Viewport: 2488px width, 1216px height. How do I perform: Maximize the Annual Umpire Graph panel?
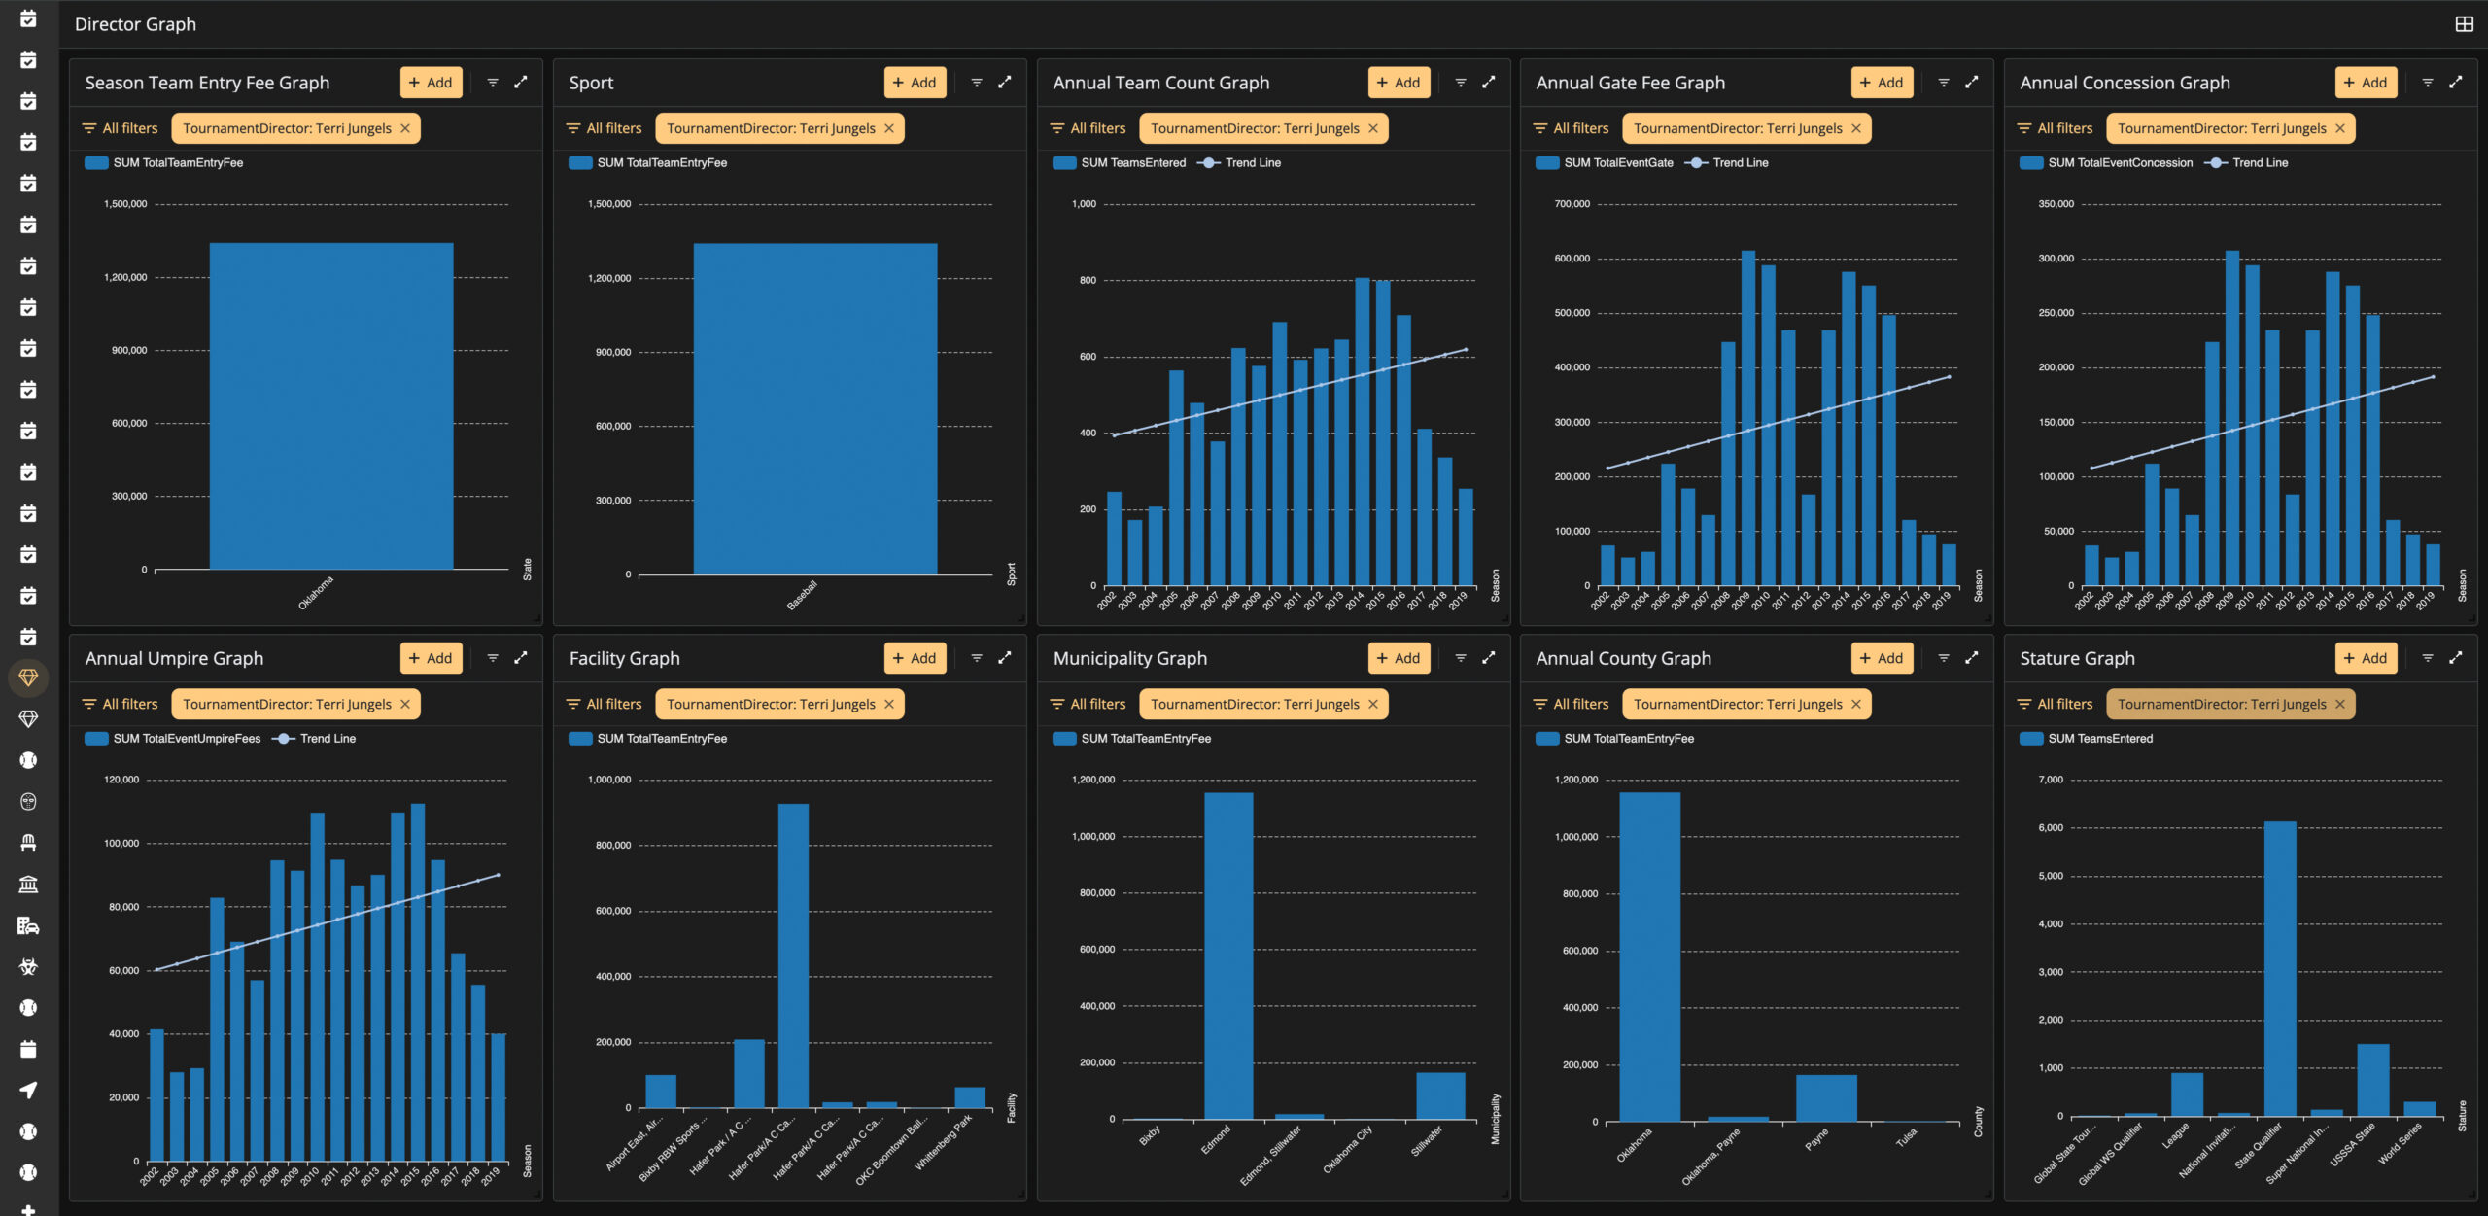pos(521,658)
